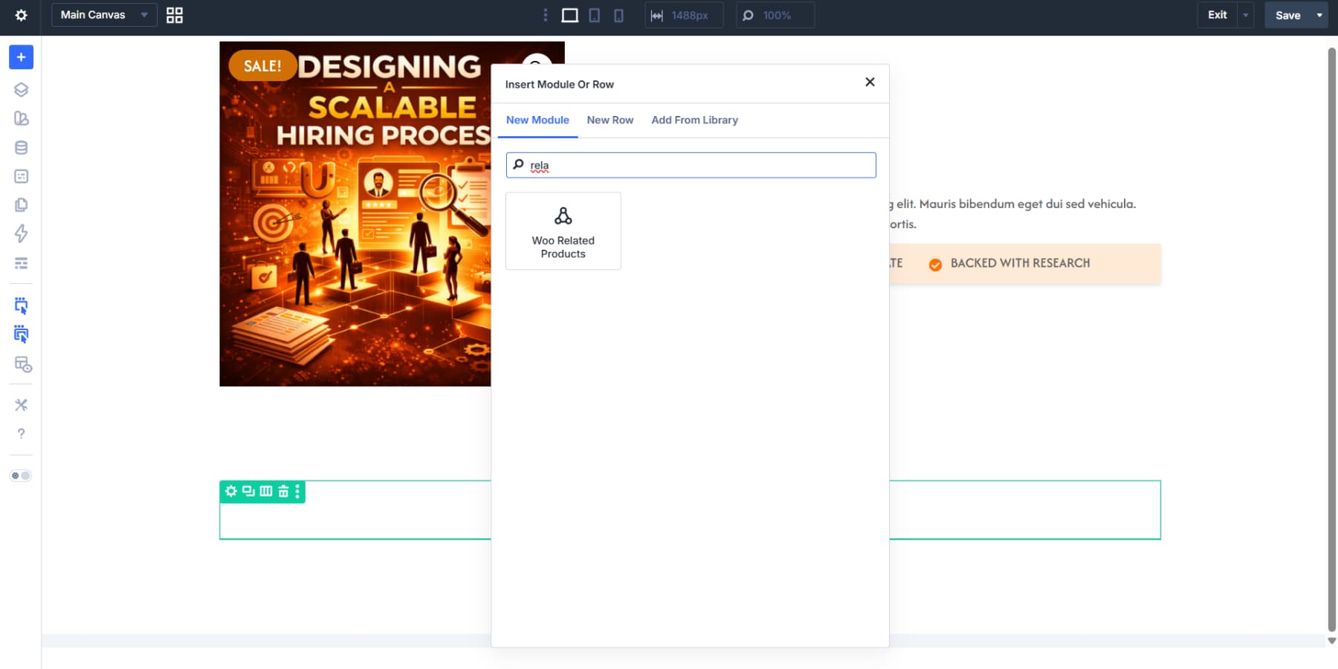
Task: Exit the page builder
Action: click(1218, 15)
